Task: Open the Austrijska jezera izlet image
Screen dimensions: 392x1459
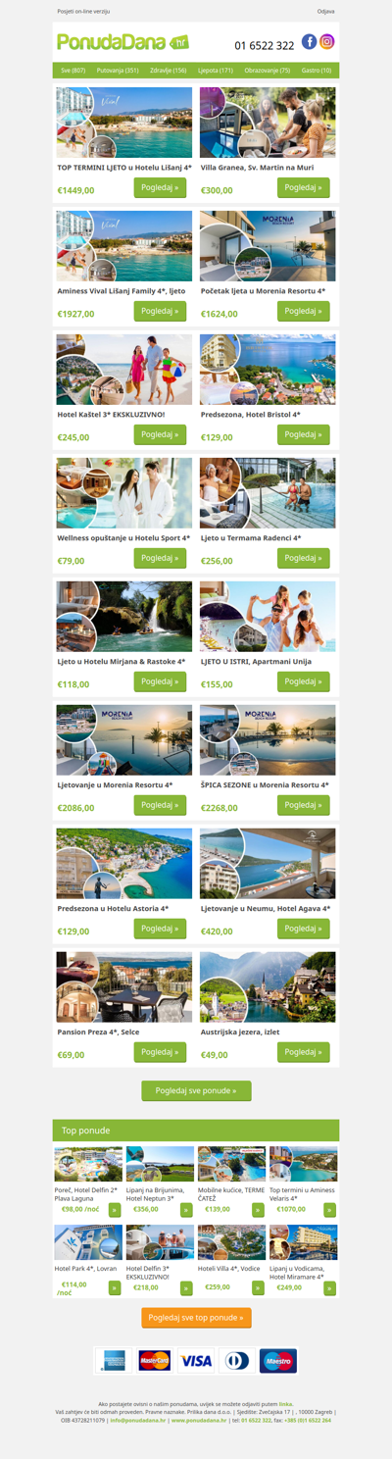Action: 268,987
